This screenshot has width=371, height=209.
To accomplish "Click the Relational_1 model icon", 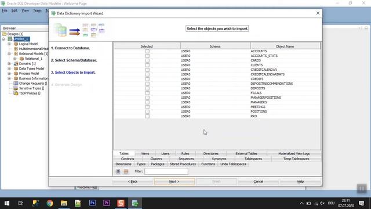I will (x=21, y=59).
